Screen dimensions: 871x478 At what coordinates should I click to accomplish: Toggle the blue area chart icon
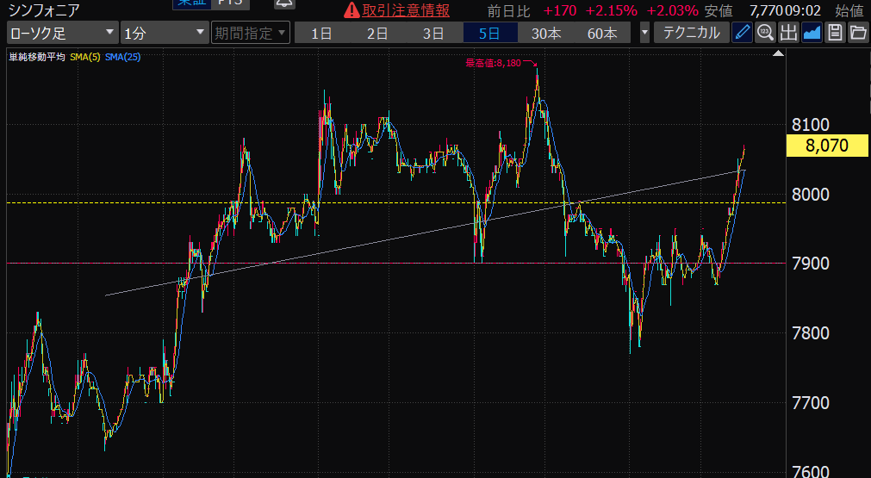pyautogui.click(x=812, y=34)
